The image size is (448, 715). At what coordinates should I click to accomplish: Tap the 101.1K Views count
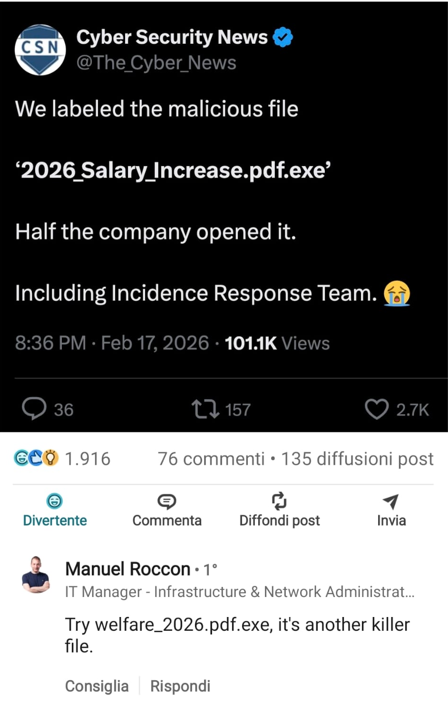point(277,343)
